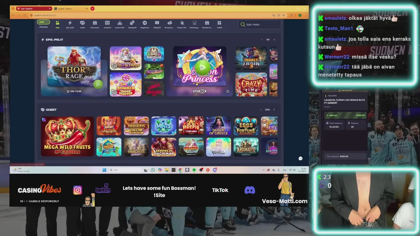Click the Epic-haku search field

coord(260,24)
